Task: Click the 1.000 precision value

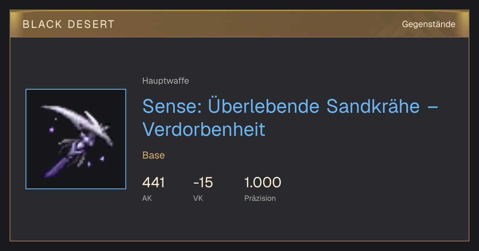Action: 263,182
